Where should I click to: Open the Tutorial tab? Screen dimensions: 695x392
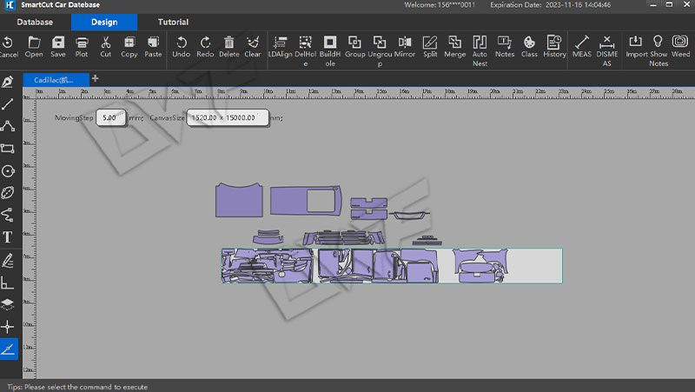pos(173,23)
